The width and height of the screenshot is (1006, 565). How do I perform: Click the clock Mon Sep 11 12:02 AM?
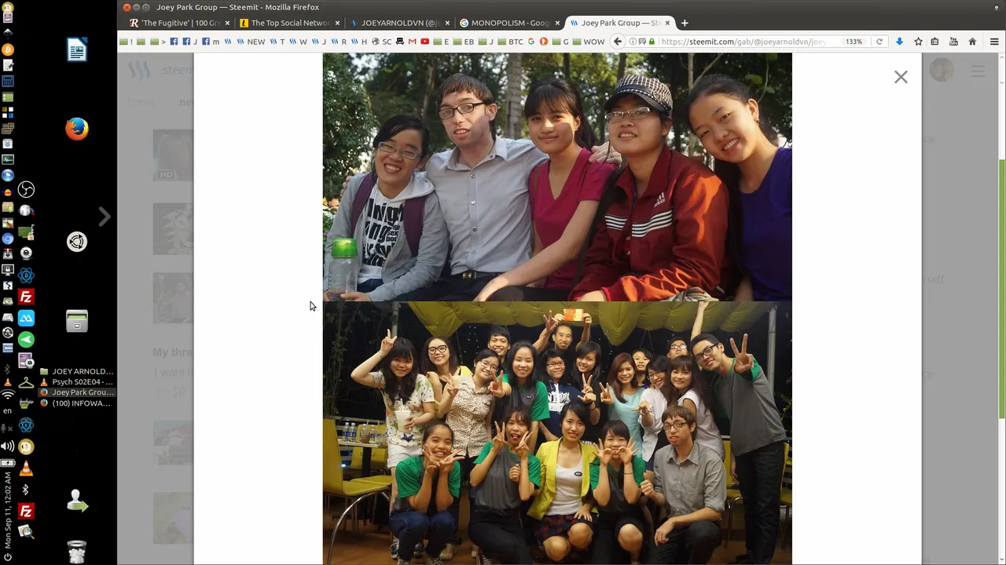pyautogui.click(x=8, y=509)
